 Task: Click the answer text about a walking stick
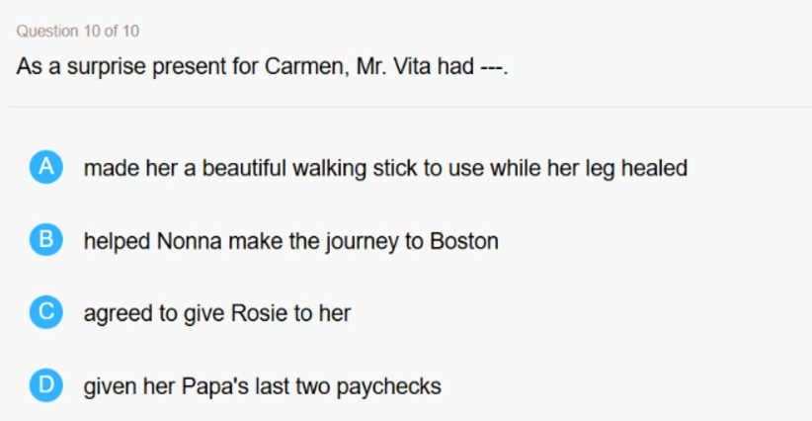[x=386, y=168]
